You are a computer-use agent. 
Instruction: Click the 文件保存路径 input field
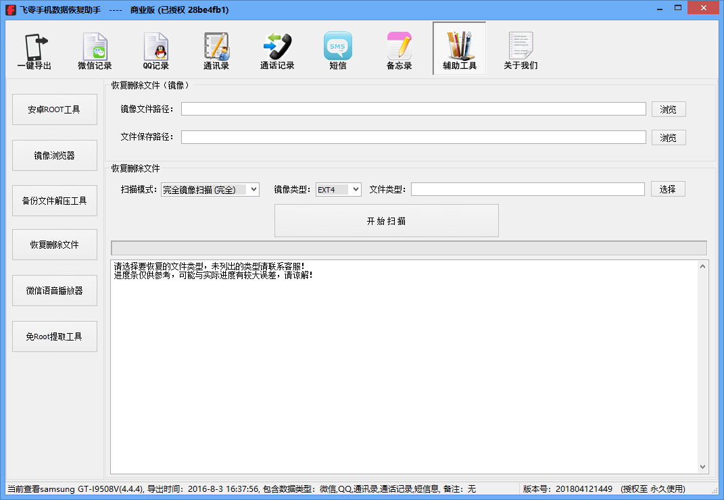click(x=412, y=137)
